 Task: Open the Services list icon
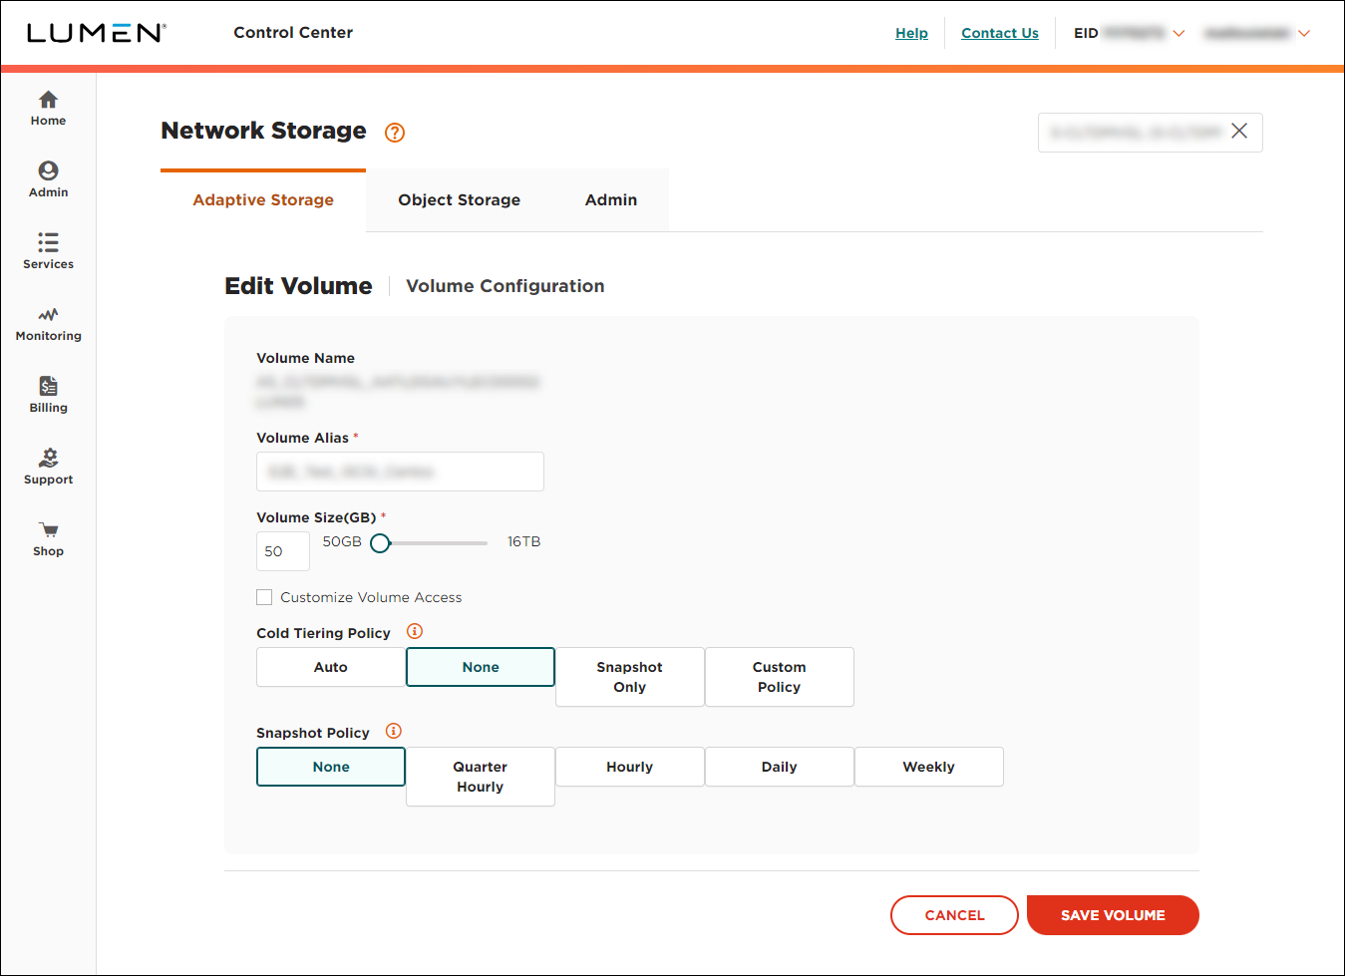pyautogui.click(x=48, y=242)
